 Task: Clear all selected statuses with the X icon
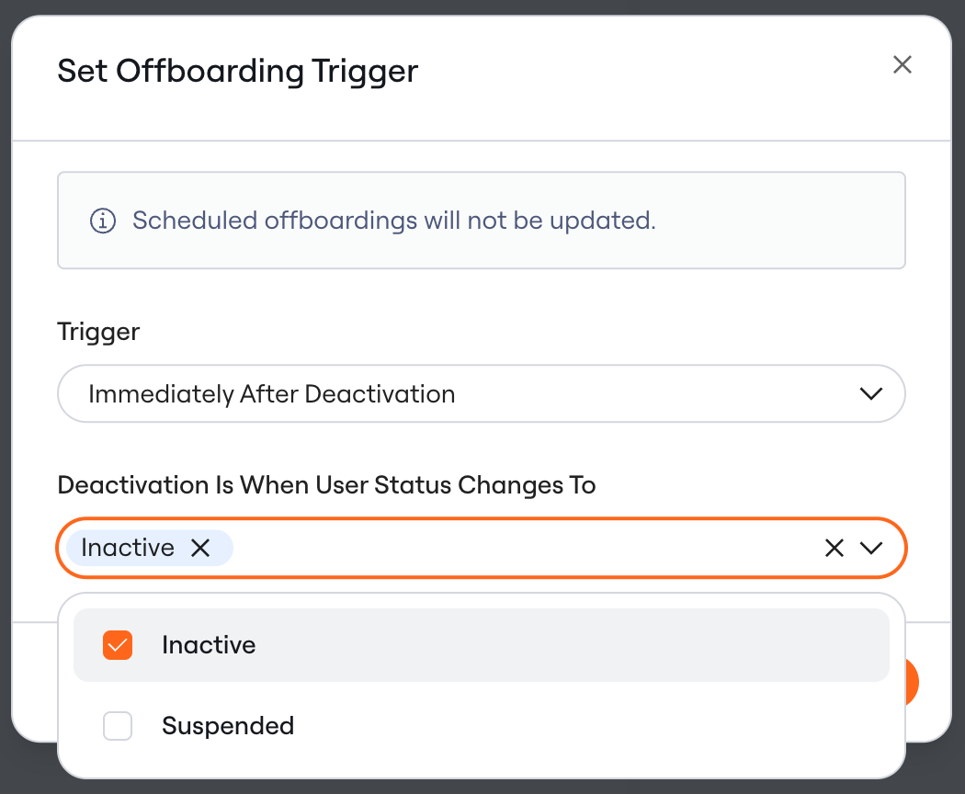click(834, 547)
